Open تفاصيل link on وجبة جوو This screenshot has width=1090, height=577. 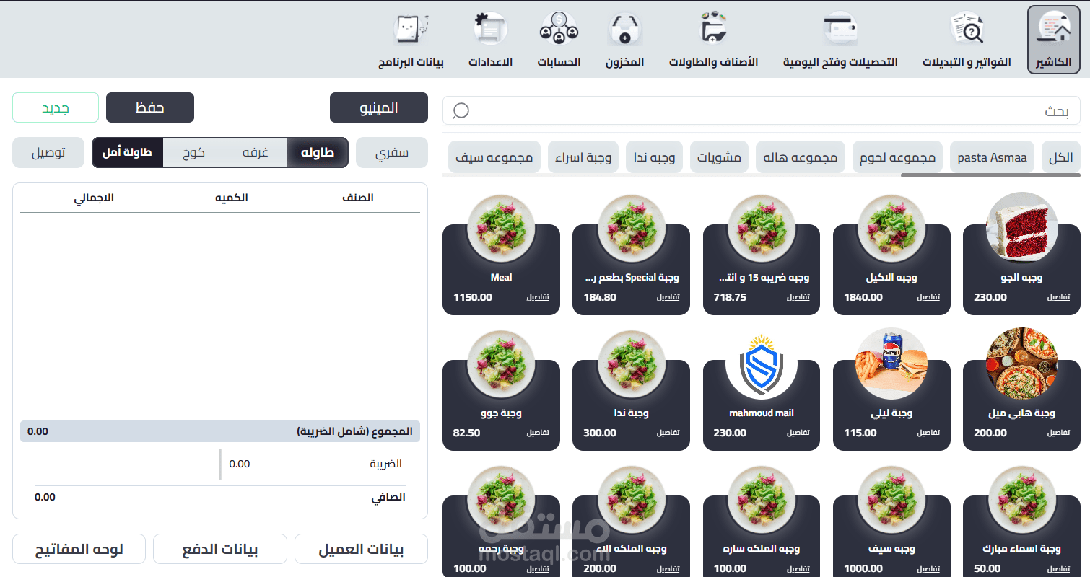(538, 433)
